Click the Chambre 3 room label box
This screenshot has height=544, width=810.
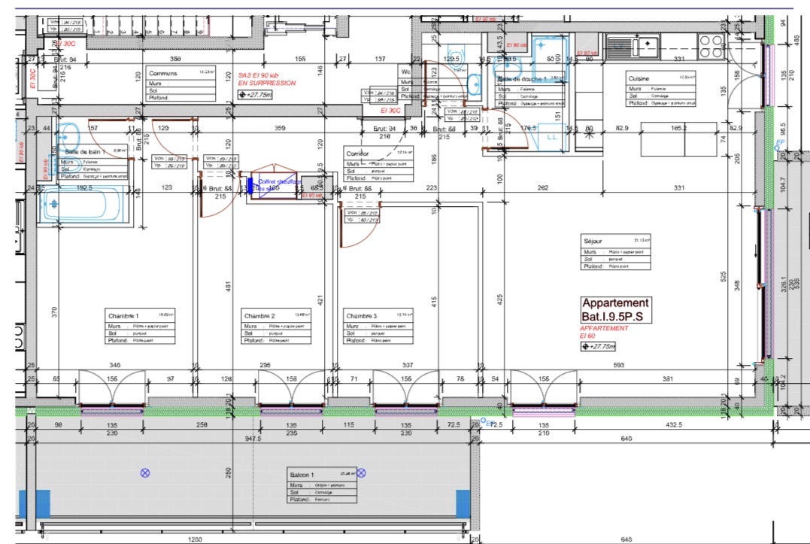point(378,327)
